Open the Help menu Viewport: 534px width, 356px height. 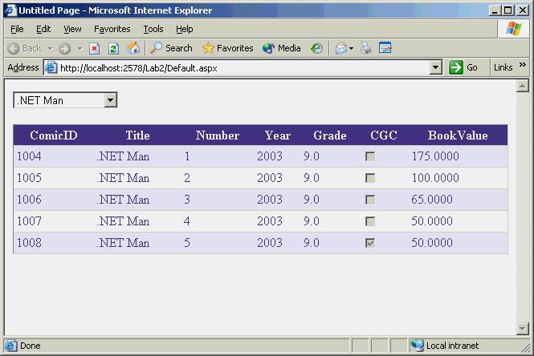[184, 29]
